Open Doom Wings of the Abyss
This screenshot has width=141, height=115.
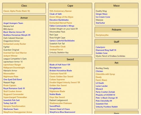pos(61,17)
